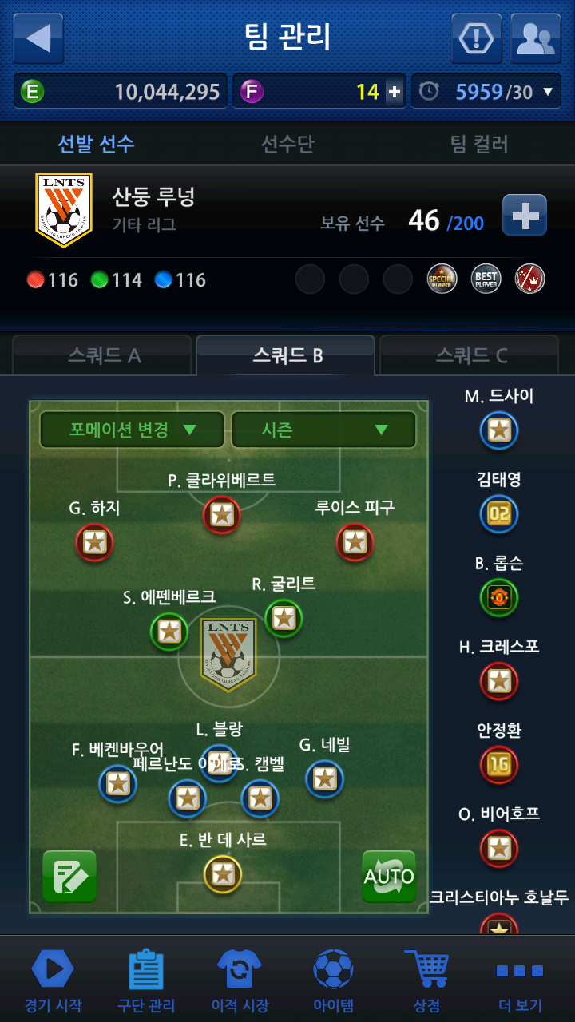
Task: Expand the 시즌 dropdown
Action: click(x=323, y=430)
